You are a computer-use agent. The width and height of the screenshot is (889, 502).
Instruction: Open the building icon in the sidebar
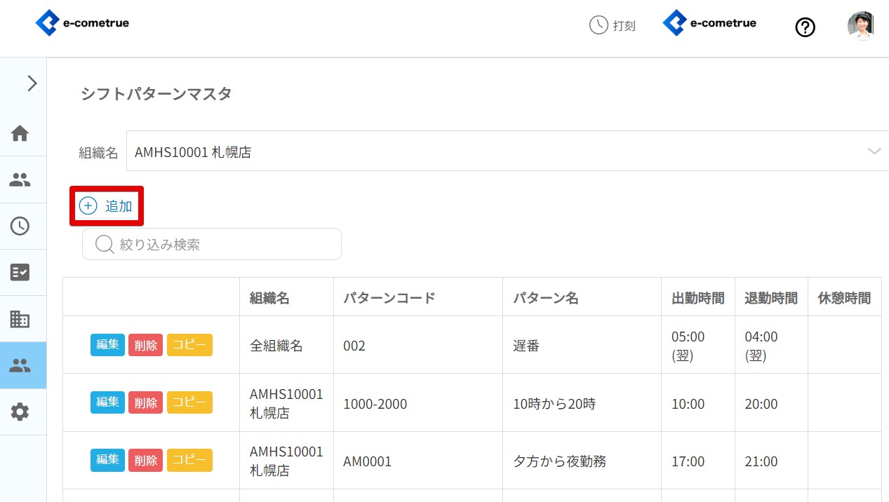(20, 319)
